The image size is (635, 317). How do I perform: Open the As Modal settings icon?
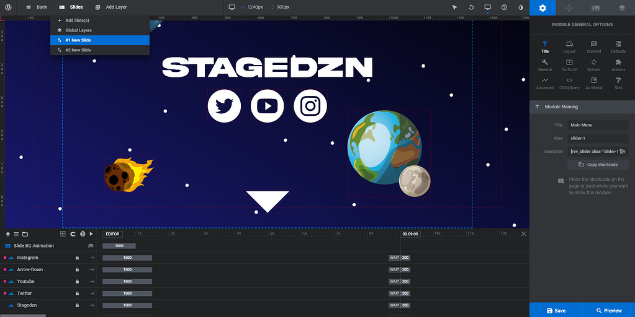click(593, 83)
